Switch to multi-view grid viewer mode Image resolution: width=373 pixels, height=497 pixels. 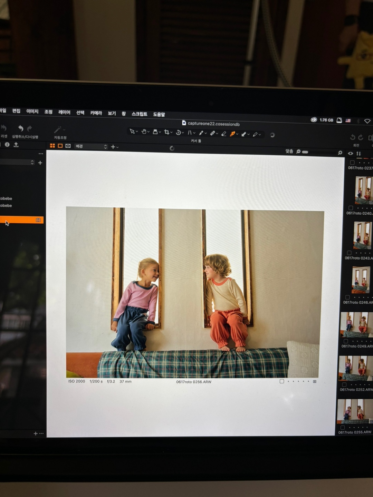tap(52, 146)
